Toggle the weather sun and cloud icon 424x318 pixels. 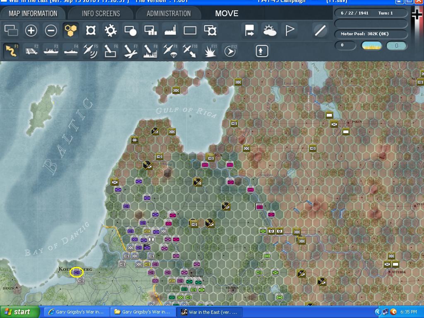click(270, 30)
